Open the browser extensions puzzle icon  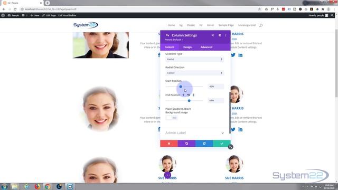(323, 9)
